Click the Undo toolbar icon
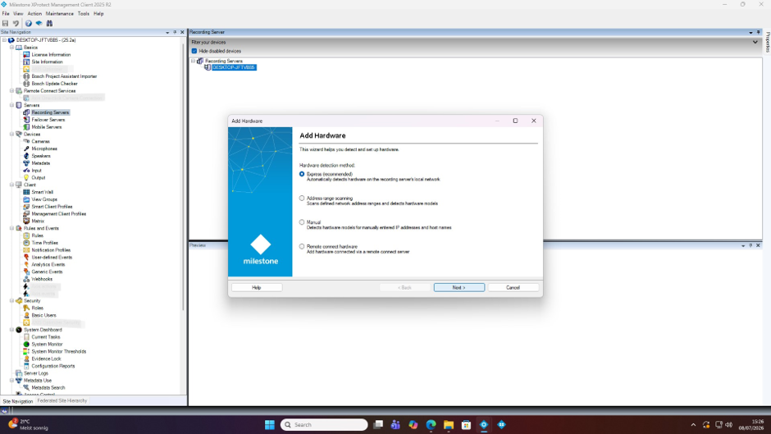The height and width of the screenshot is (434, 771). point(16,23)
